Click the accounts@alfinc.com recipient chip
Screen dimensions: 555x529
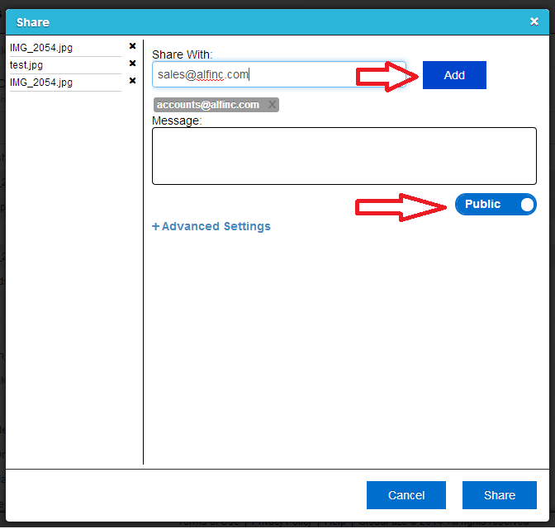207,105
